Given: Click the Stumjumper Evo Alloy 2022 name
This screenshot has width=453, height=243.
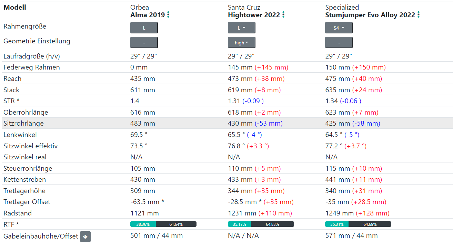Looking at the screenshot, I should [370, 15].
